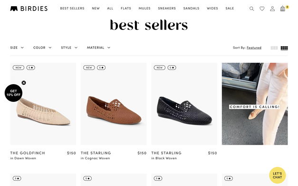Open the account profile icon
298x186 pixels.
[272, 9]
